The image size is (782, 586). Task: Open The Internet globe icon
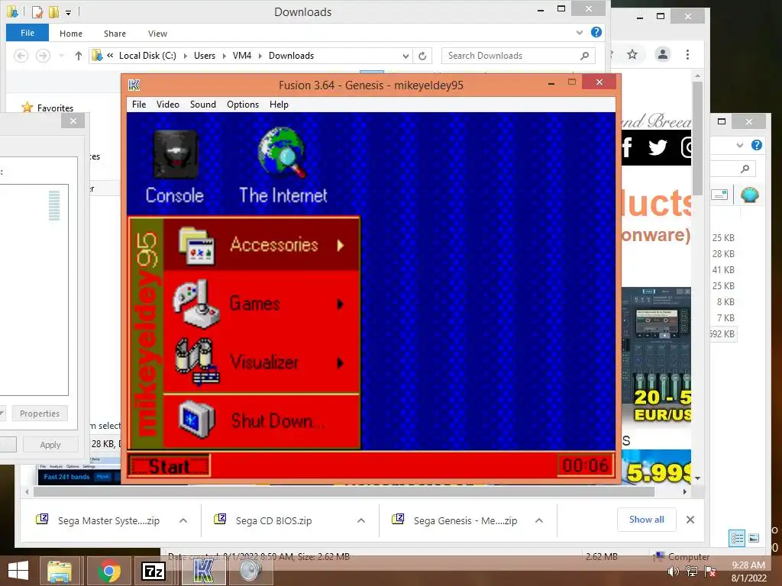click(283, 166)
